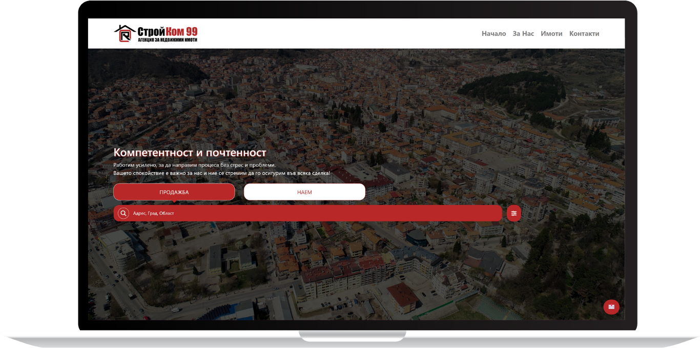Click the СтройКом 99 brand name
Screen dimensions: 700x348
pyautogui.click(x=167, y=31)
